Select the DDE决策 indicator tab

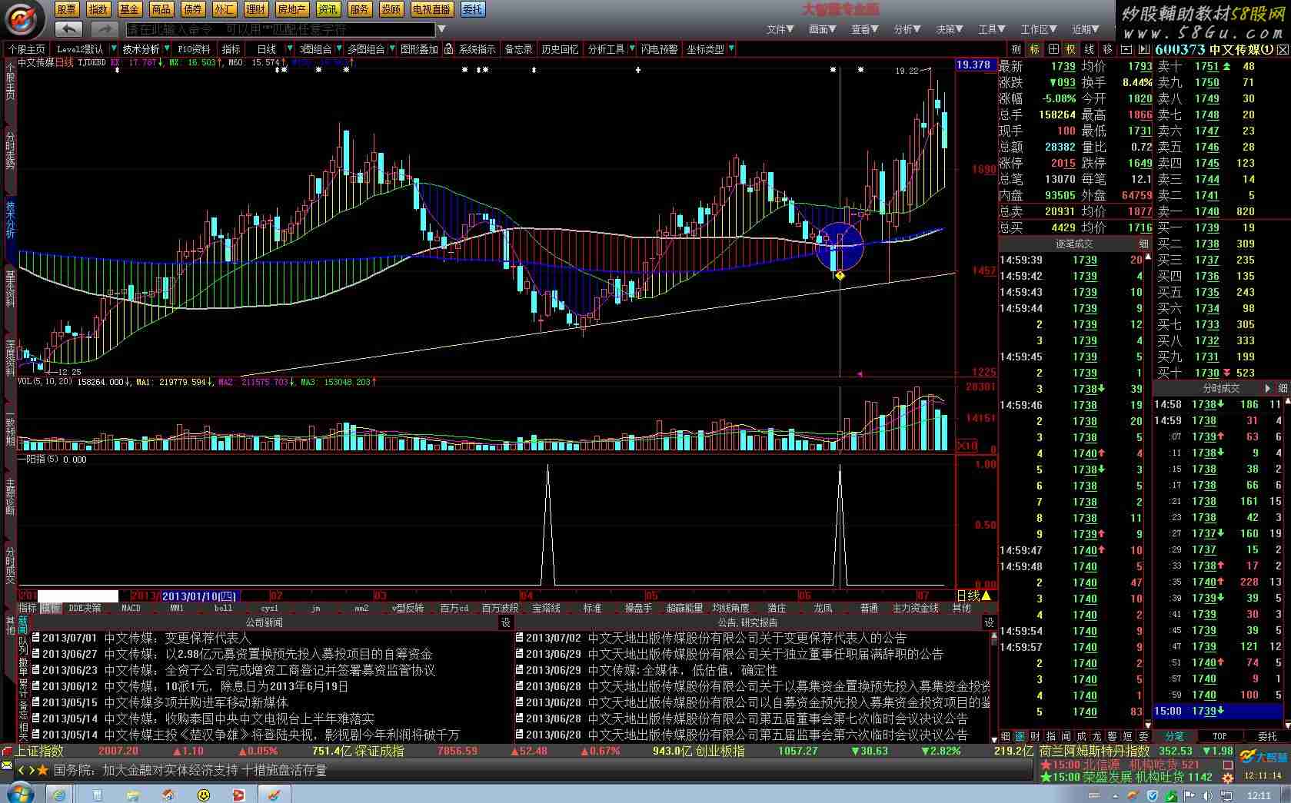click(x=85, y=608)
